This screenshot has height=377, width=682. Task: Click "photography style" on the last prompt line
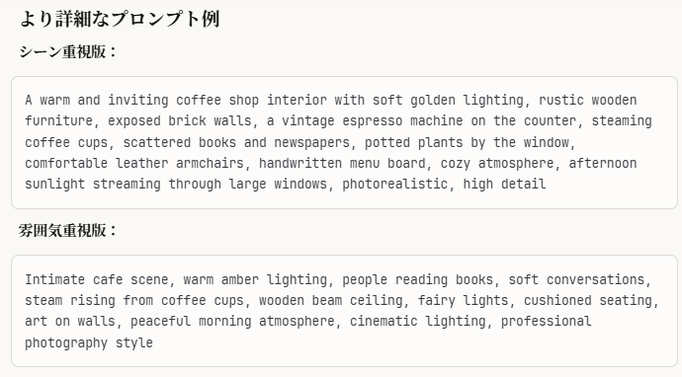[x=89, y=342]
